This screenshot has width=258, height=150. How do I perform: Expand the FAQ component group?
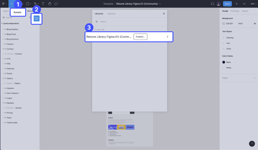3,64
